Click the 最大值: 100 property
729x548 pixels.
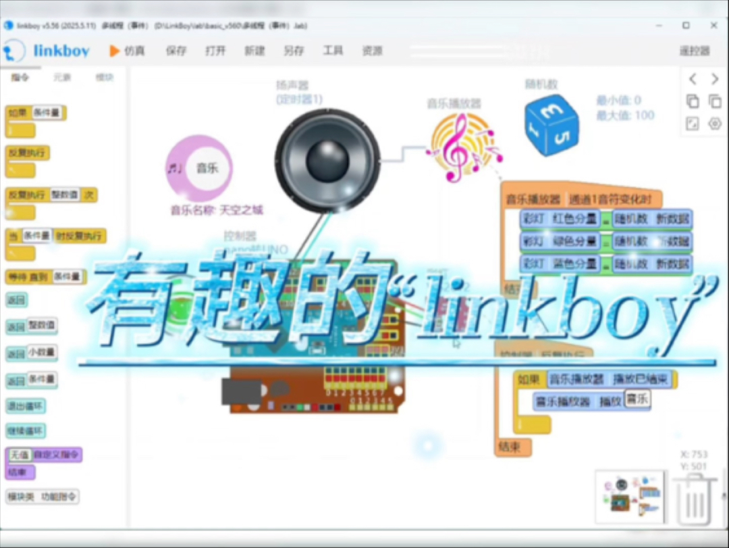(x=625, y=115)
